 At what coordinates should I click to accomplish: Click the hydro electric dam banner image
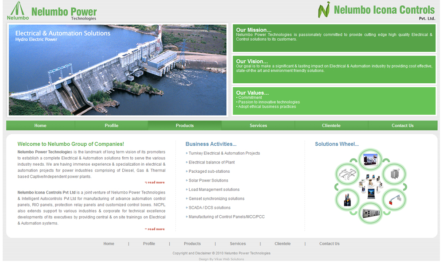click(x=117, y=70)
